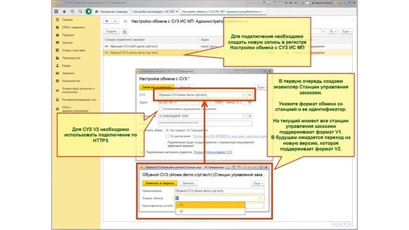Select the Обувной СУЗ row in list
Screen dimensions: 409x230
click(x=228, y=52)
